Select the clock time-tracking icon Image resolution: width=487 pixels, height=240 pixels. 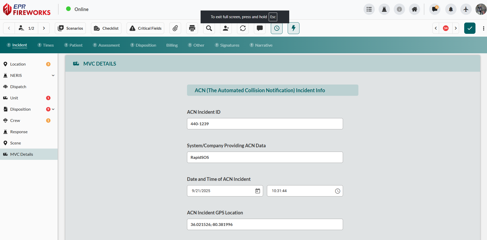tap(276, 28)
